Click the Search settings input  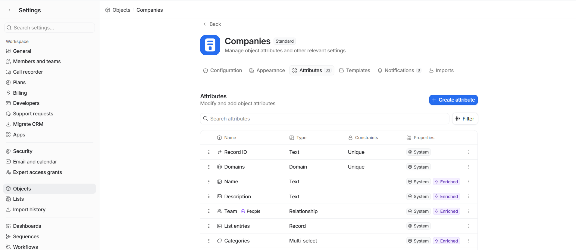(x=50, y=28)
